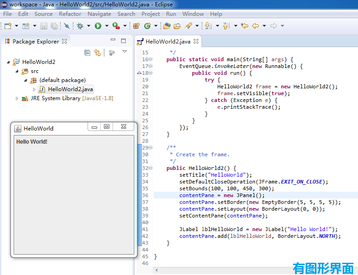
Task: Click the Open Task folder icon
Action: [x=177, y=26]
